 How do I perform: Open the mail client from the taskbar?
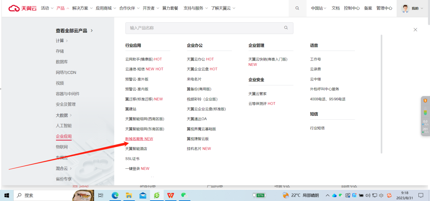point(143,195)
